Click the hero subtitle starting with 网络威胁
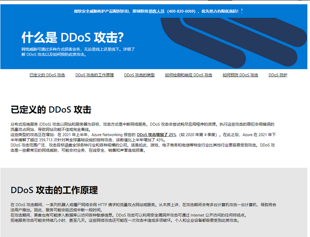The width and height of the screenshot is (310, 237). pos(78,52)
